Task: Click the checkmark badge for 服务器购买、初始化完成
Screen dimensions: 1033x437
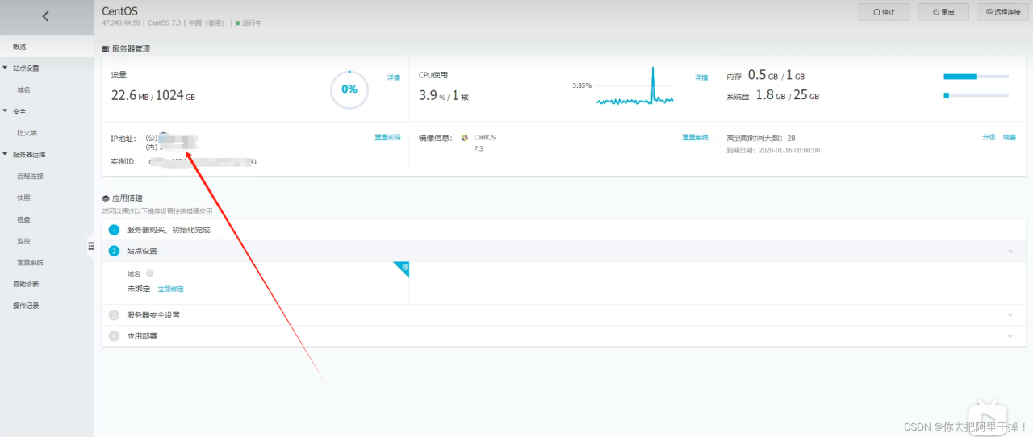Action: (114, 230)
